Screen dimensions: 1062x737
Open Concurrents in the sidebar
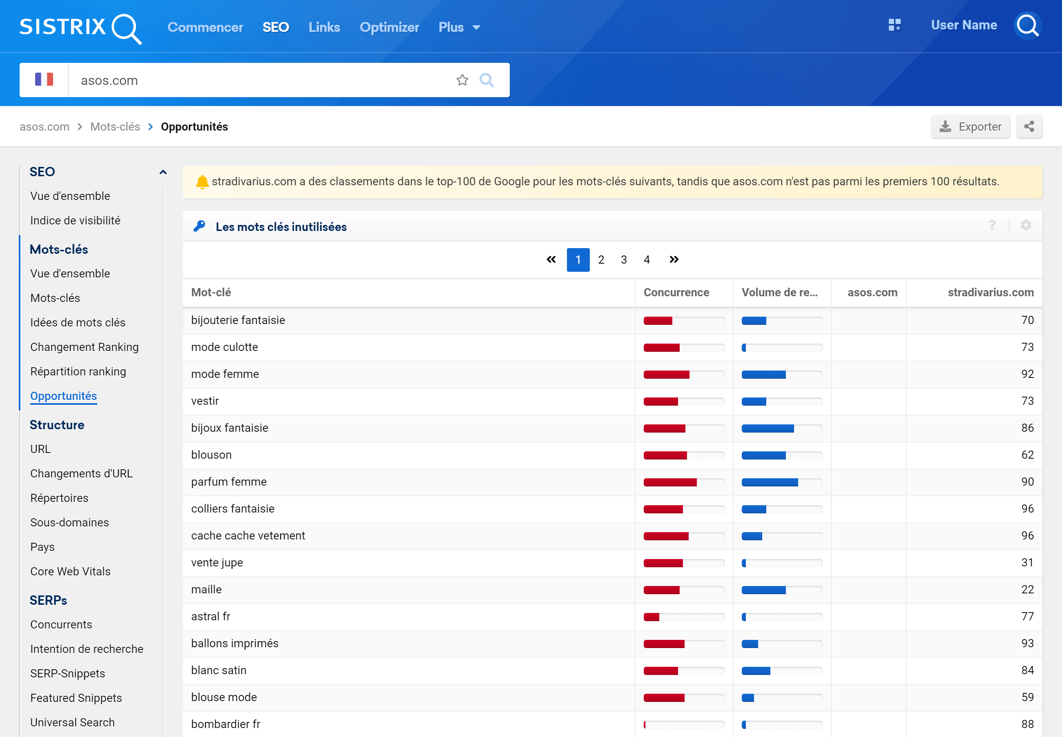tap(61, 624)
